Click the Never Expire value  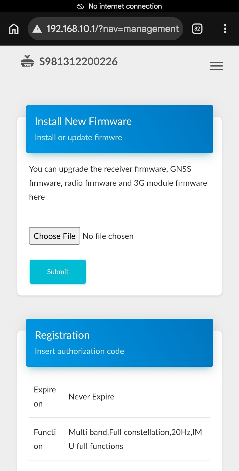[91, 397]
